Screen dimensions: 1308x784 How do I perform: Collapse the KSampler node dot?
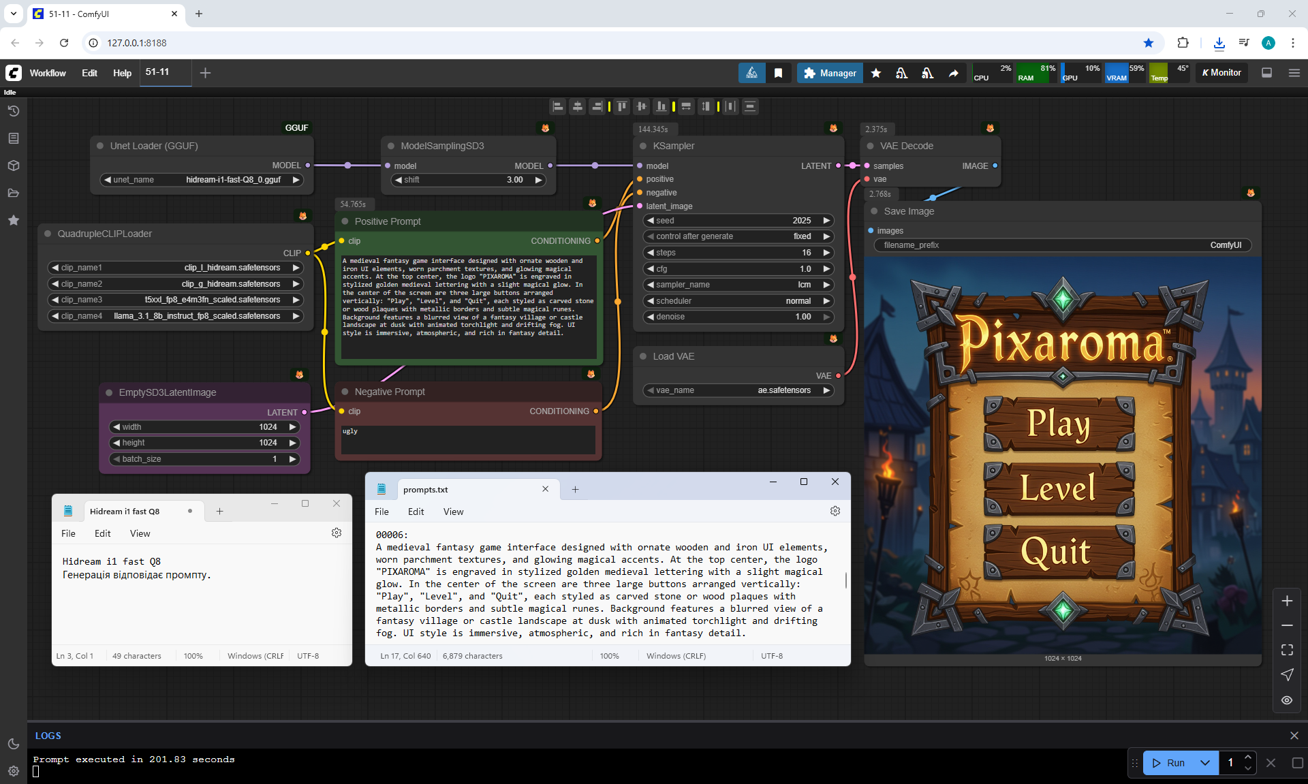pos(643,146)
